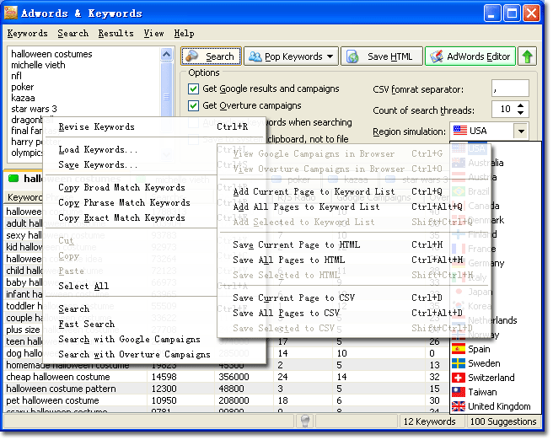Click the Search button
Screen dimensions: 553x440
point(212,56)
